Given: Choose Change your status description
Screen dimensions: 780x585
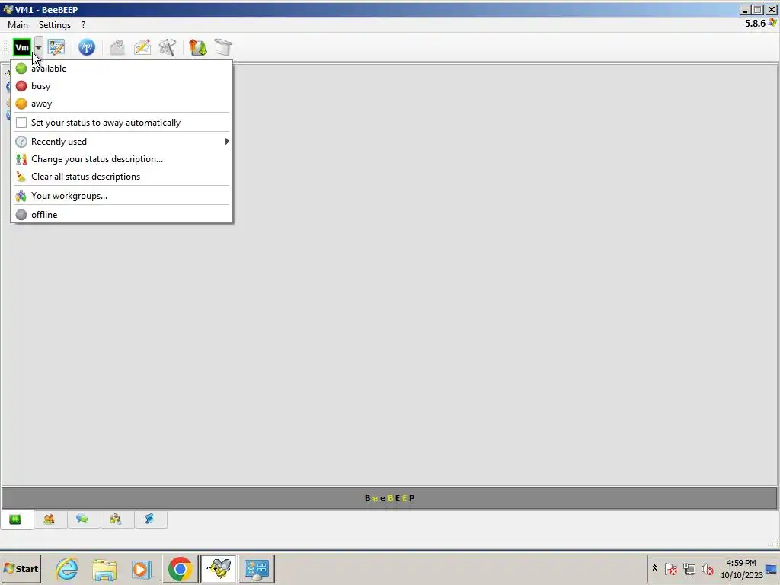Looking at the screenshot, I should pyautogui.click(x=121, y=159).
